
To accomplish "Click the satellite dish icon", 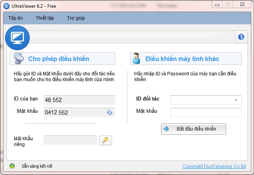I will point(19,59).
